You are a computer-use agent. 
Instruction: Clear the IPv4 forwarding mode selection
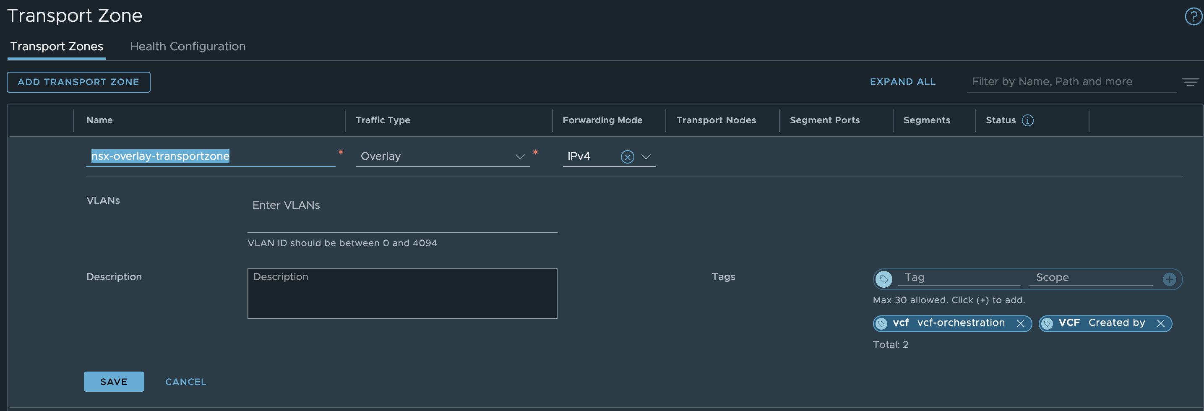[x=627, y=157]
